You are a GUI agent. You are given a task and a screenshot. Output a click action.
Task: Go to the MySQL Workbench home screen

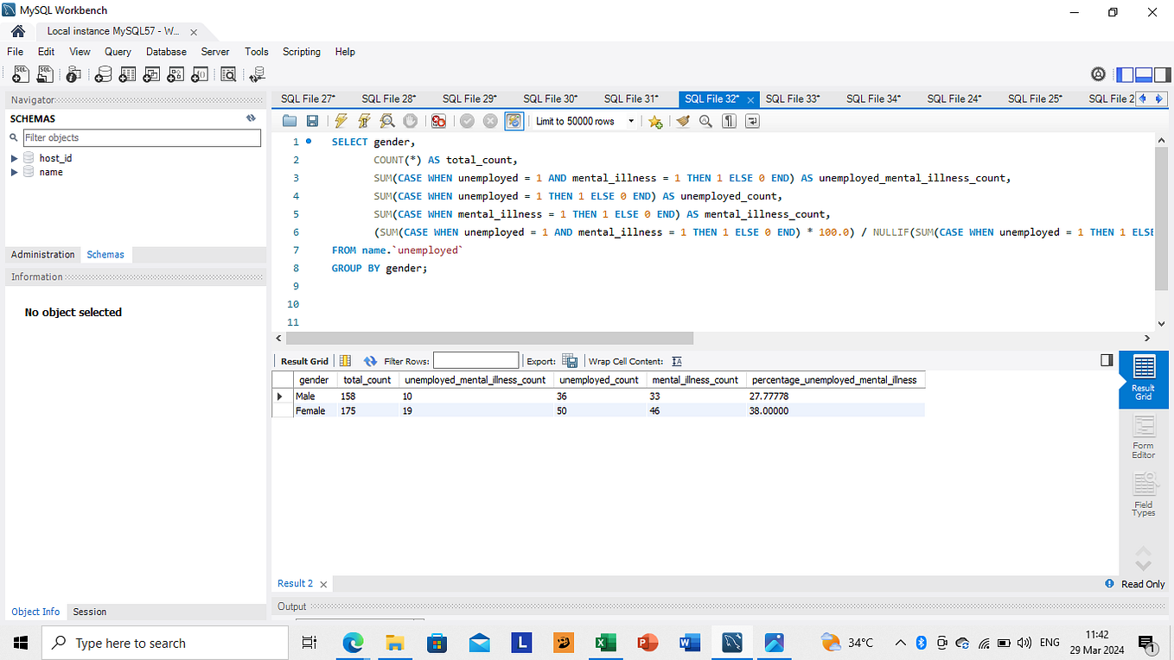point(18,31)
